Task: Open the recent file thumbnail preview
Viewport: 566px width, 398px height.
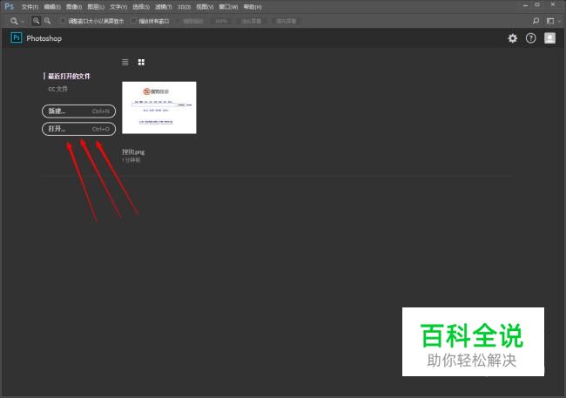Action: click(x=159, y=108)
